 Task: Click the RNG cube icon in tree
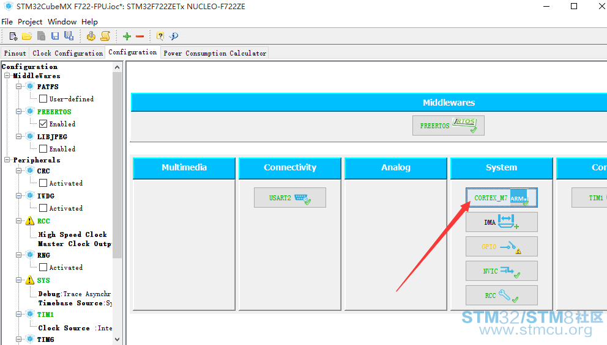30,255
